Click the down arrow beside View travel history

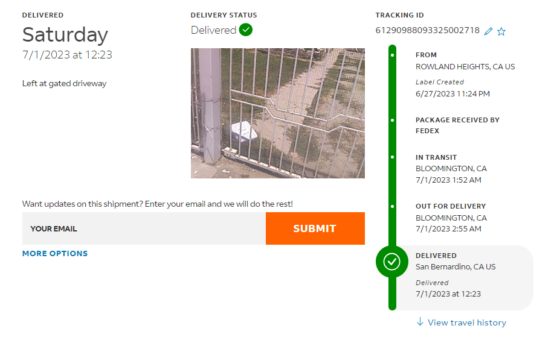[420, 322]
